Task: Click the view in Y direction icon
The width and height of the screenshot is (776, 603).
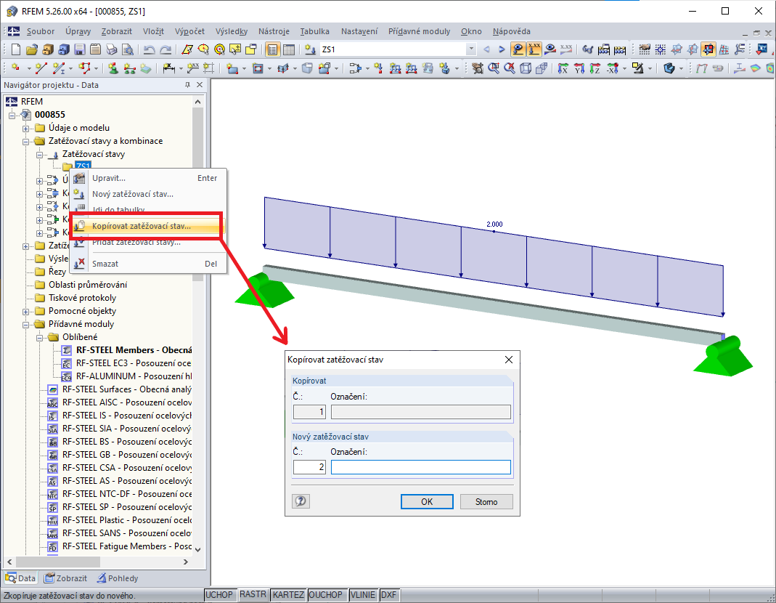Action: click(x=579, y=68)
